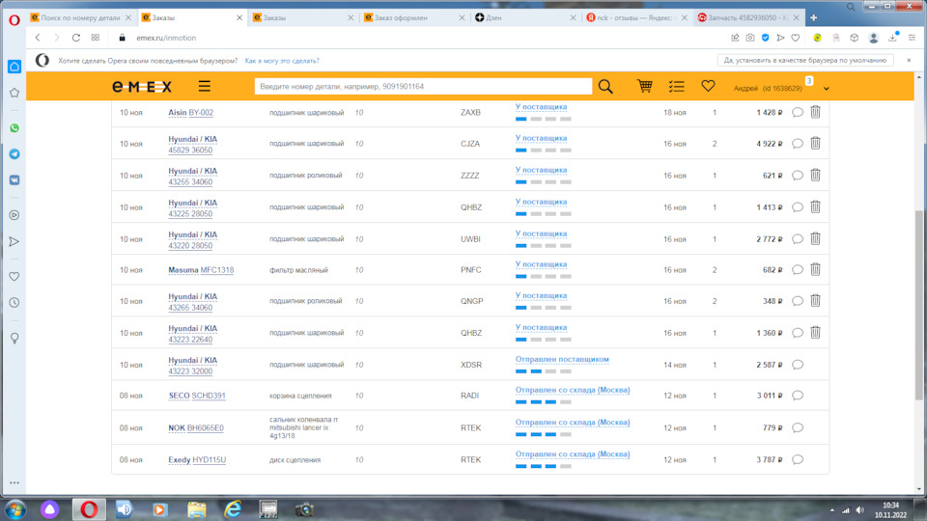
Task: Open history clock in Opera sidebar
Action: (x=14, y=302)
